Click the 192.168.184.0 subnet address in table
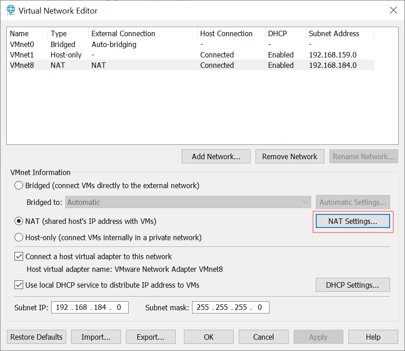 point(333,65)
